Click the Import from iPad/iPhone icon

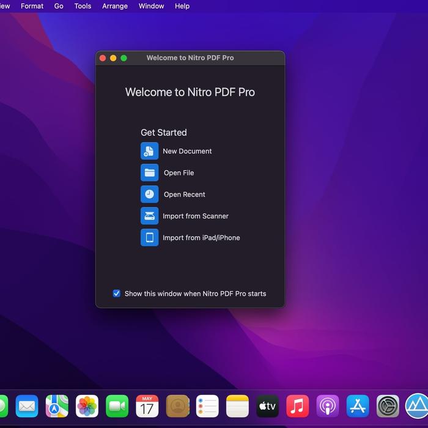(149, 237)
